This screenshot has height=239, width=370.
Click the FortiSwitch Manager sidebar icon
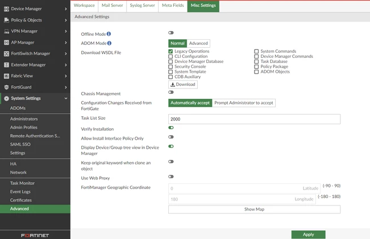[6, 54]
